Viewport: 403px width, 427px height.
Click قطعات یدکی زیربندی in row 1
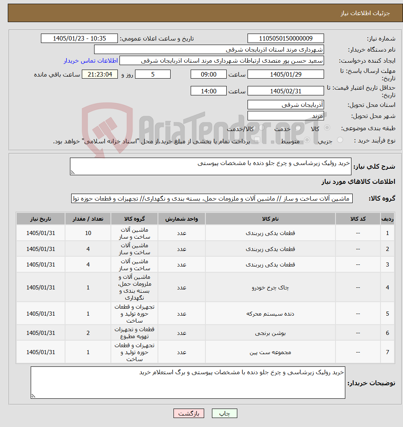tap(270, 233)
